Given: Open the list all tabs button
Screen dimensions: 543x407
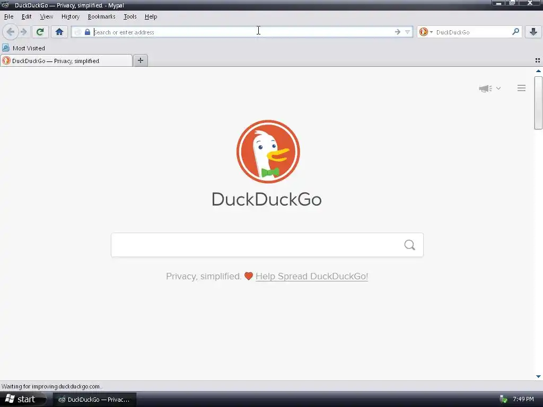Looking at the screenshot, I should (x=538, y=60).
